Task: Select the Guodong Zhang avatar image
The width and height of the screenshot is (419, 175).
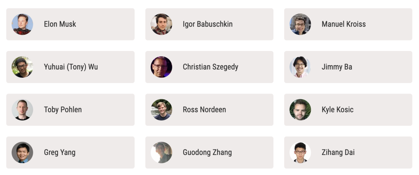Action: tap(161, 153)
